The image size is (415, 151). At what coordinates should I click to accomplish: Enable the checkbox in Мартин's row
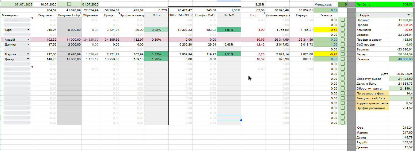[x=343, y=54]
